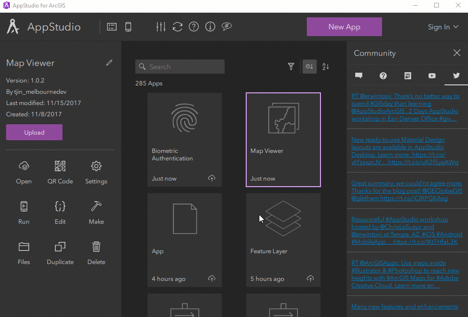Viewport: 468px width, 317px height.
Task: Switch to Community blog news tab
Action: [x=408, y=75]
